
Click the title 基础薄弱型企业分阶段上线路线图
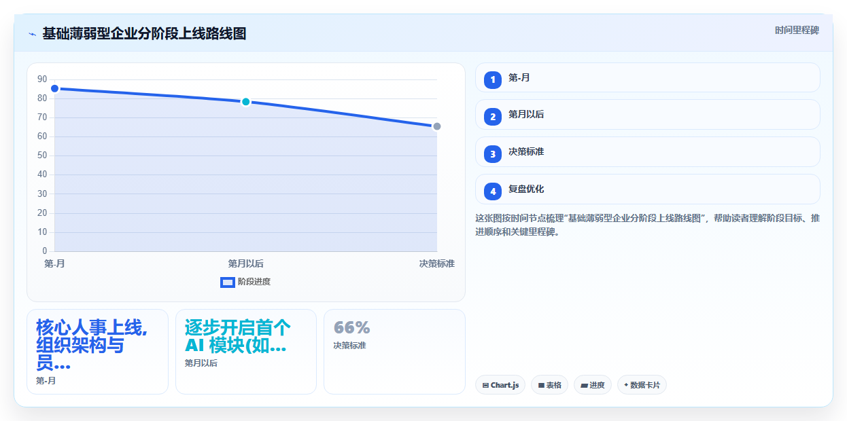click(x=144, y=34)
